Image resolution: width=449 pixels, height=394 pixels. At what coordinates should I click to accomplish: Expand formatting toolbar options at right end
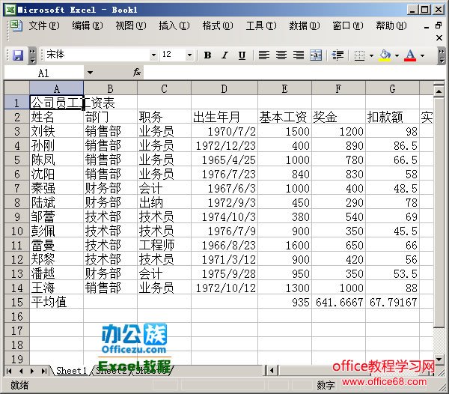pos(442,56)
